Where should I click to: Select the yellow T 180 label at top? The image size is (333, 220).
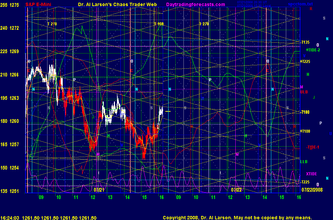coord(159,24)
